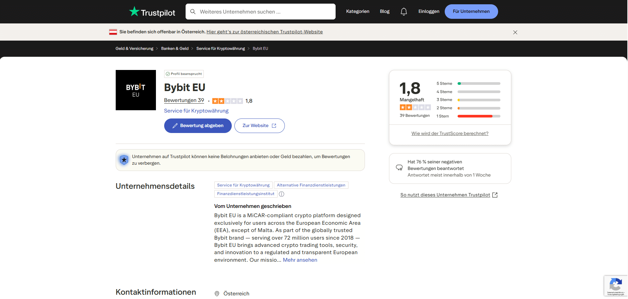Click Einloggen to sign in
Screen dimensions: 628x299
coord(429,12)
